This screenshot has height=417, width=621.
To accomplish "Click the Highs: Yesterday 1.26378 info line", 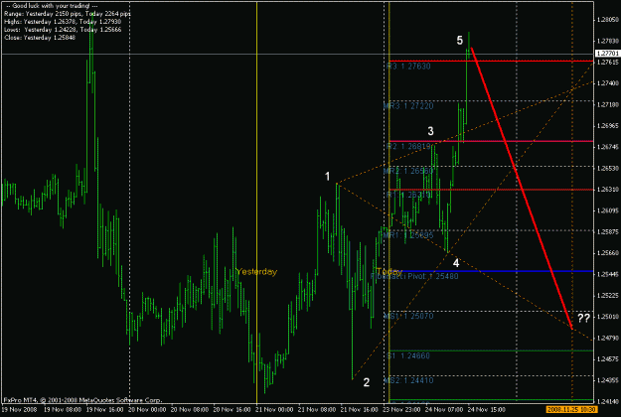I will 63,22.
